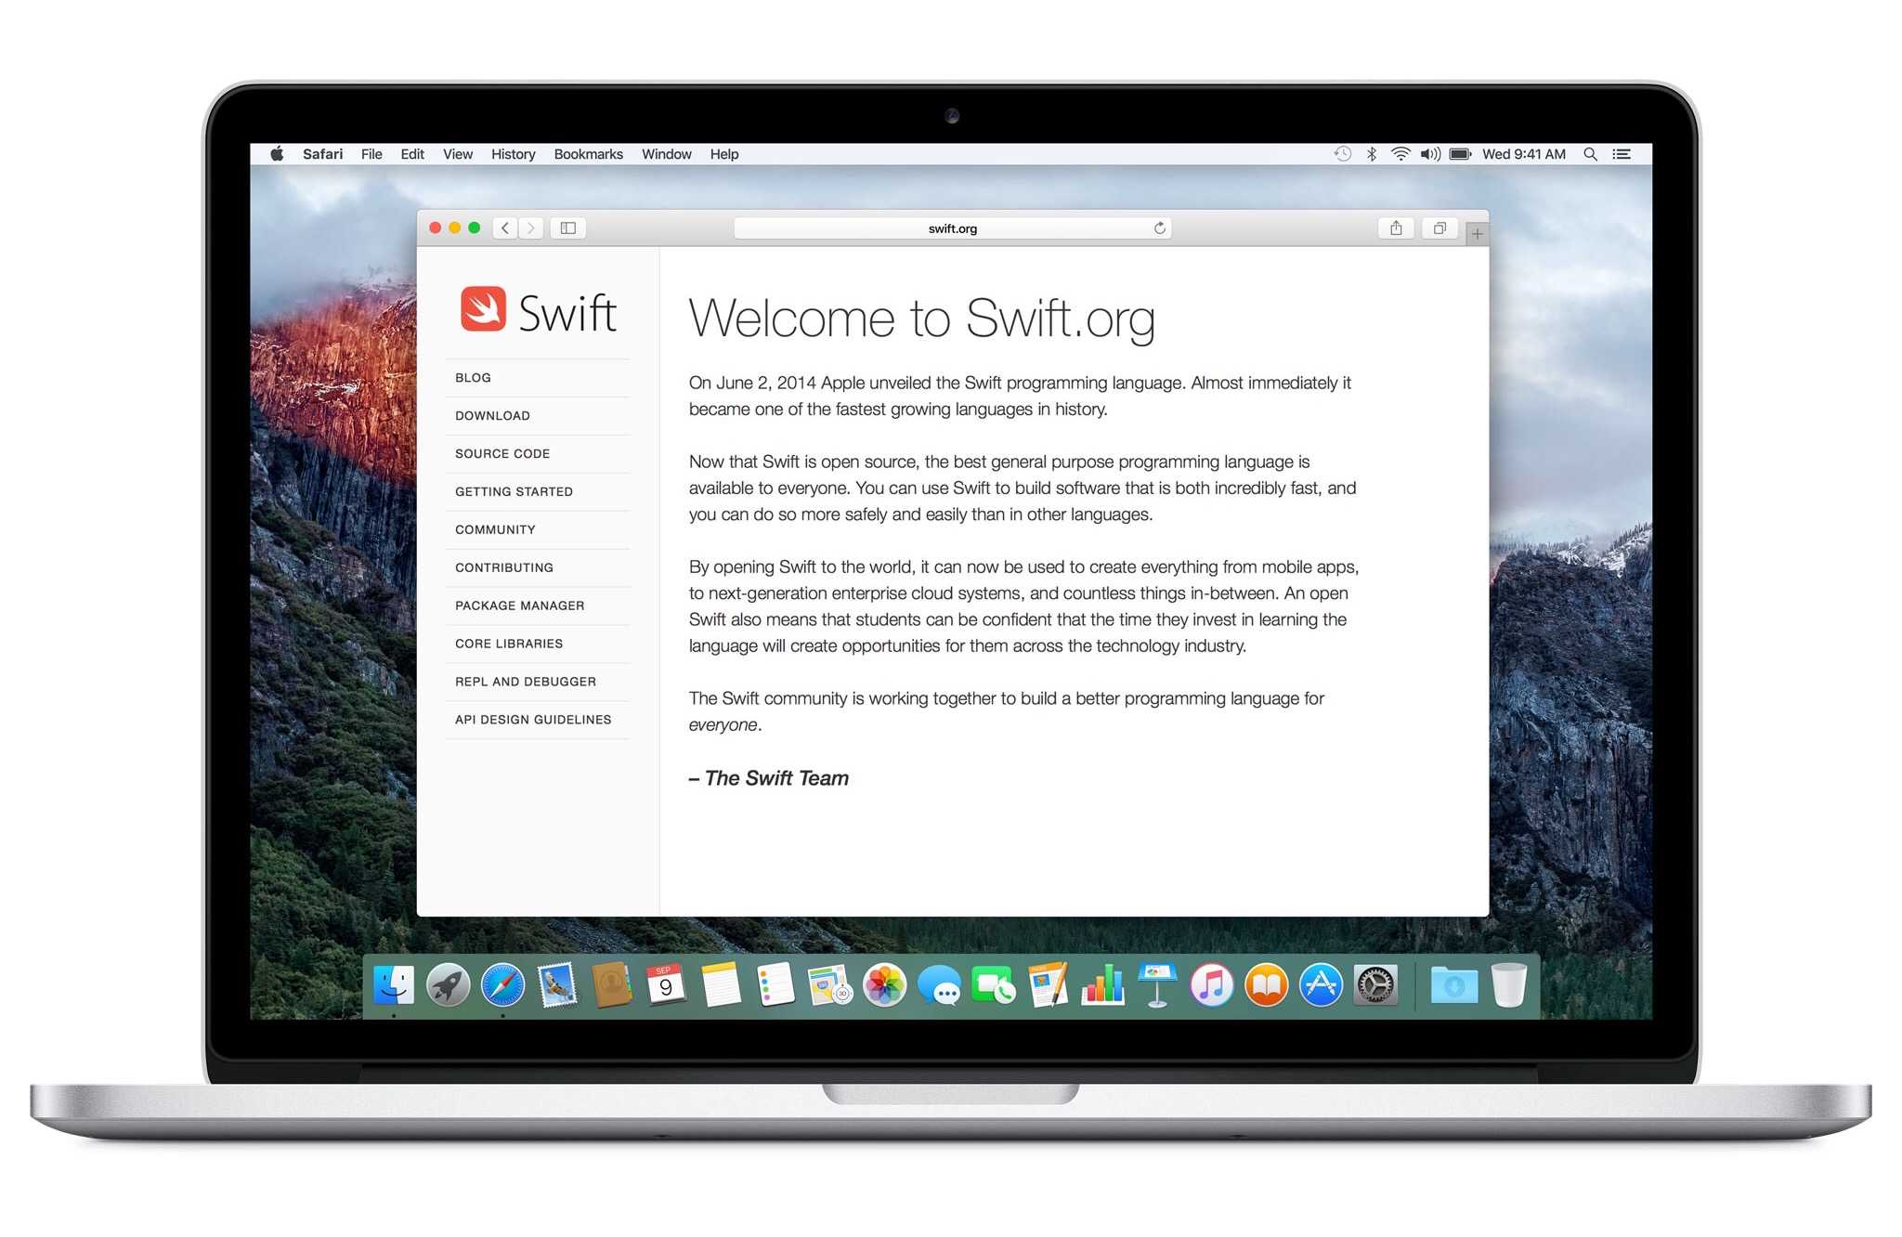Image resolution: width=1902 pixels, height=1237 pixels.
Task: Open iTunes from the Dock
Action: tap(1210, 986)
